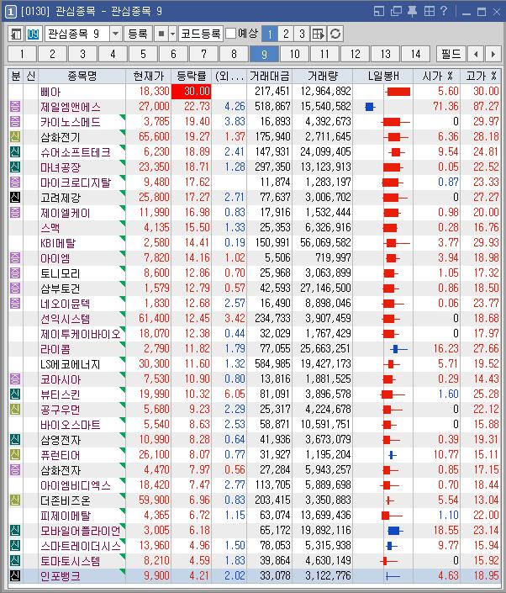Sort by 종목명 column header

click(82, 76)
